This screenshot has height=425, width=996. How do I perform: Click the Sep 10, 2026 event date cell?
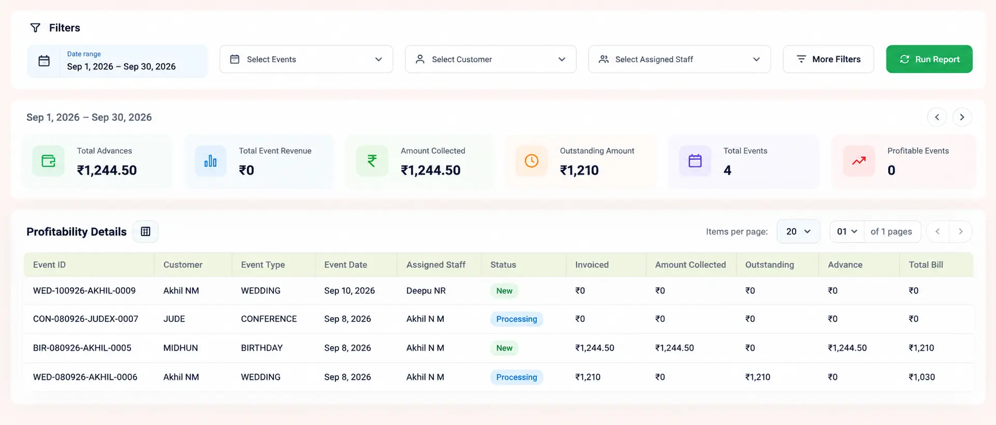[349, 291]
